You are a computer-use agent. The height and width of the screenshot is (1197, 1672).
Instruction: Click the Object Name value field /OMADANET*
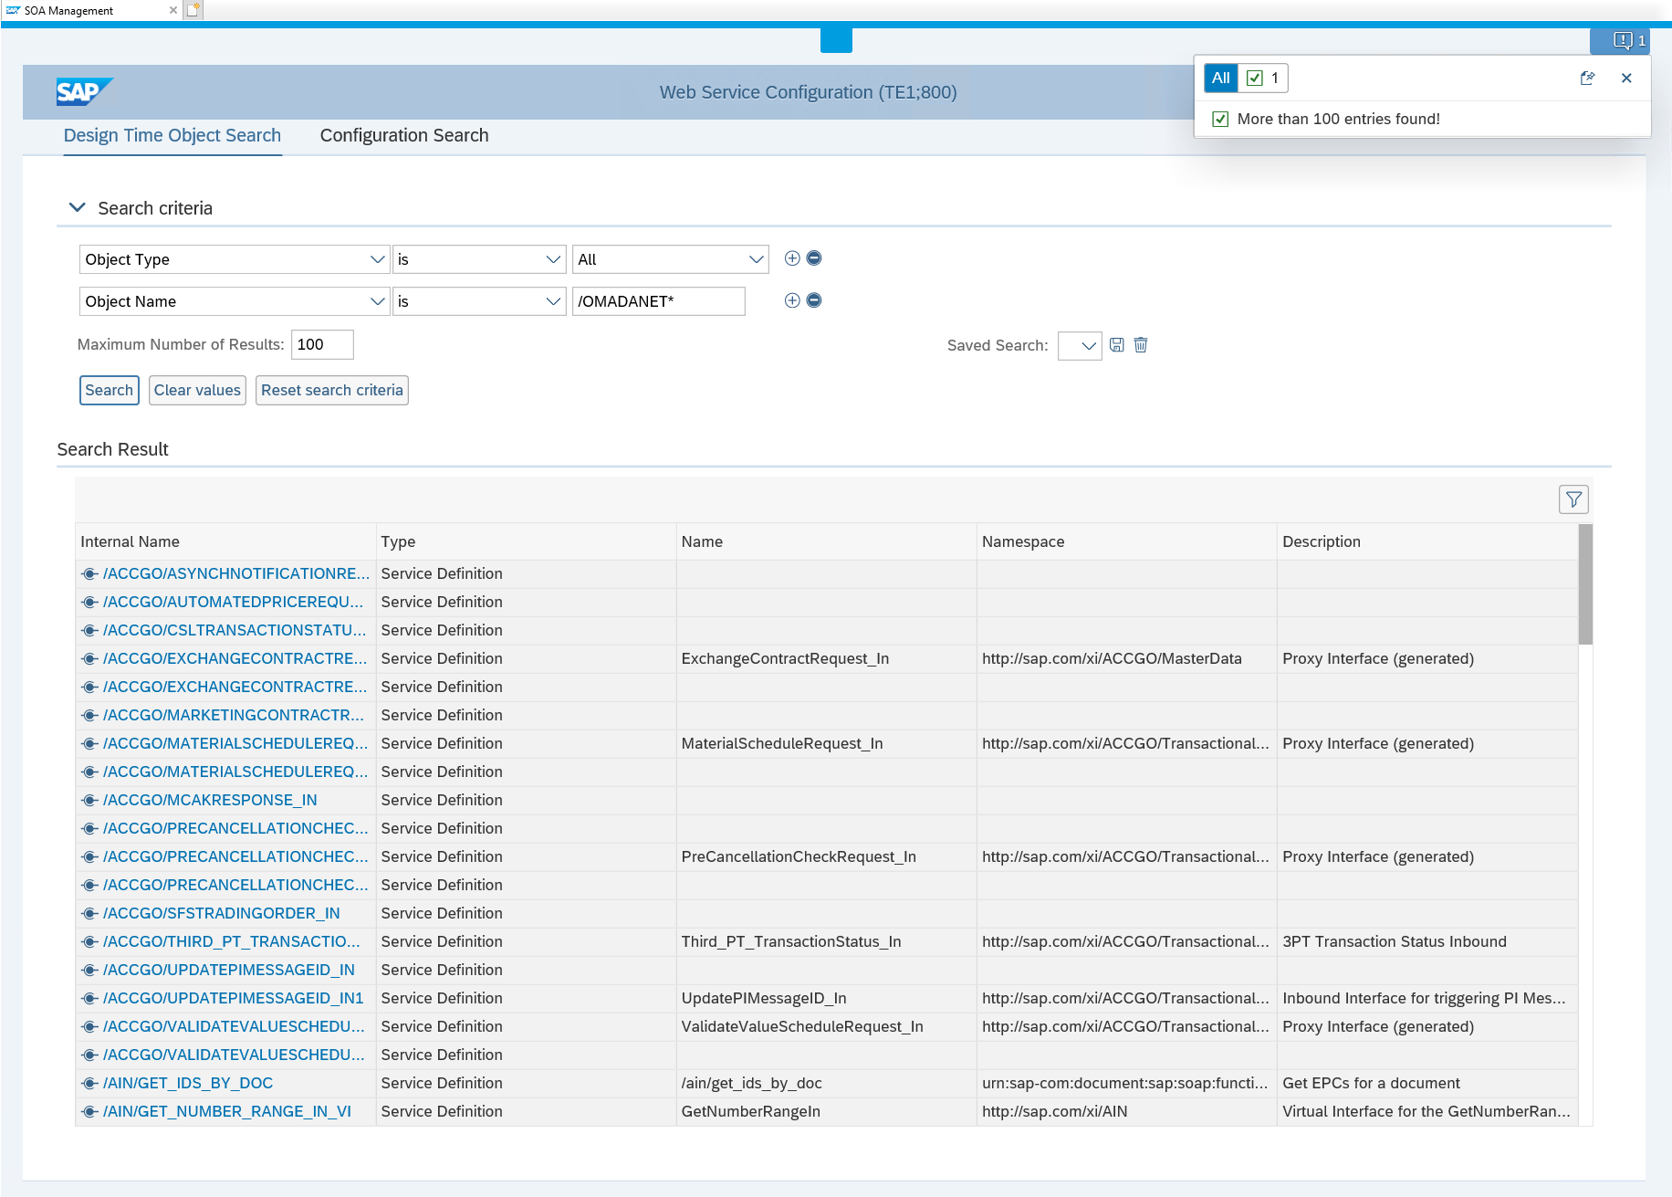pos(658,301)
